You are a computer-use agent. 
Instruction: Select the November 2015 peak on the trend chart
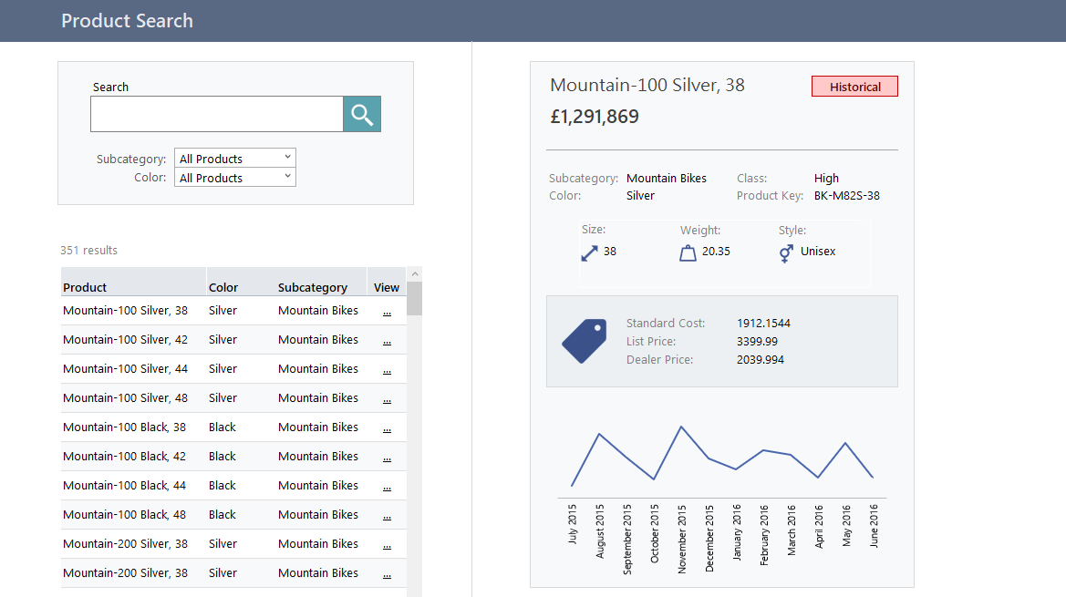pyautogui.click(x=682, y=425)
